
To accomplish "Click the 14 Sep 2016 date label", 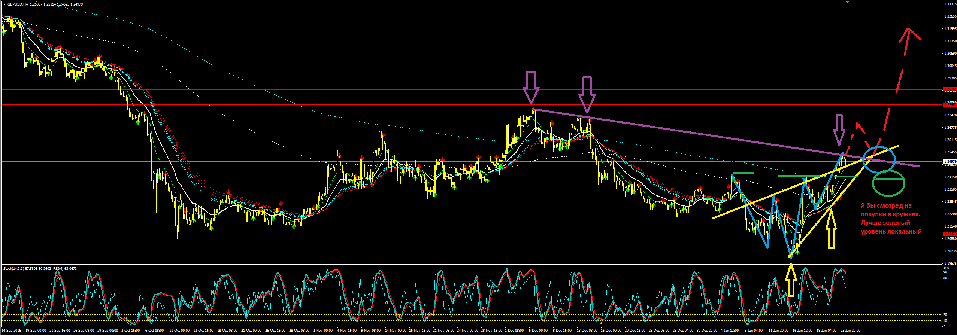I will pyautogui.click(x=12, y=331).
